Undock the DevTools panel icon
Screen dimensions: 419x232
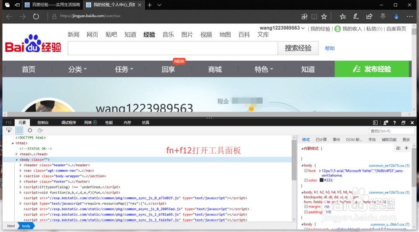403,122
